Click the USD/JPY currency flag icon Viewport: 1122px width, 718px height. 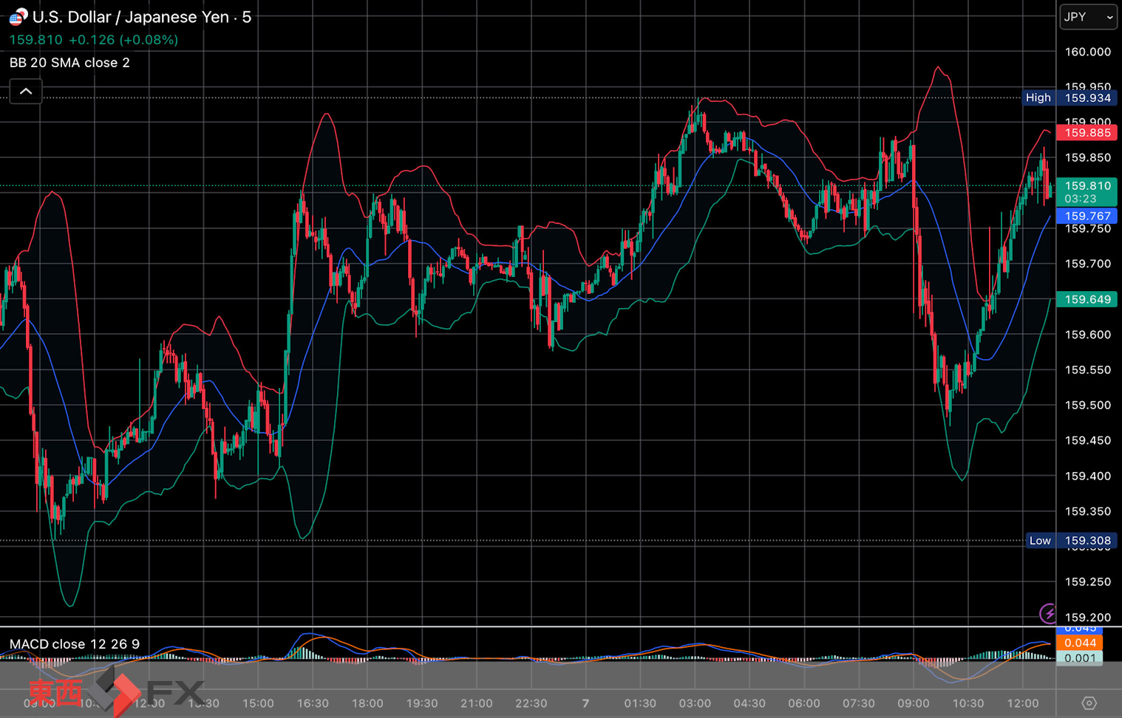pos(18,16)
